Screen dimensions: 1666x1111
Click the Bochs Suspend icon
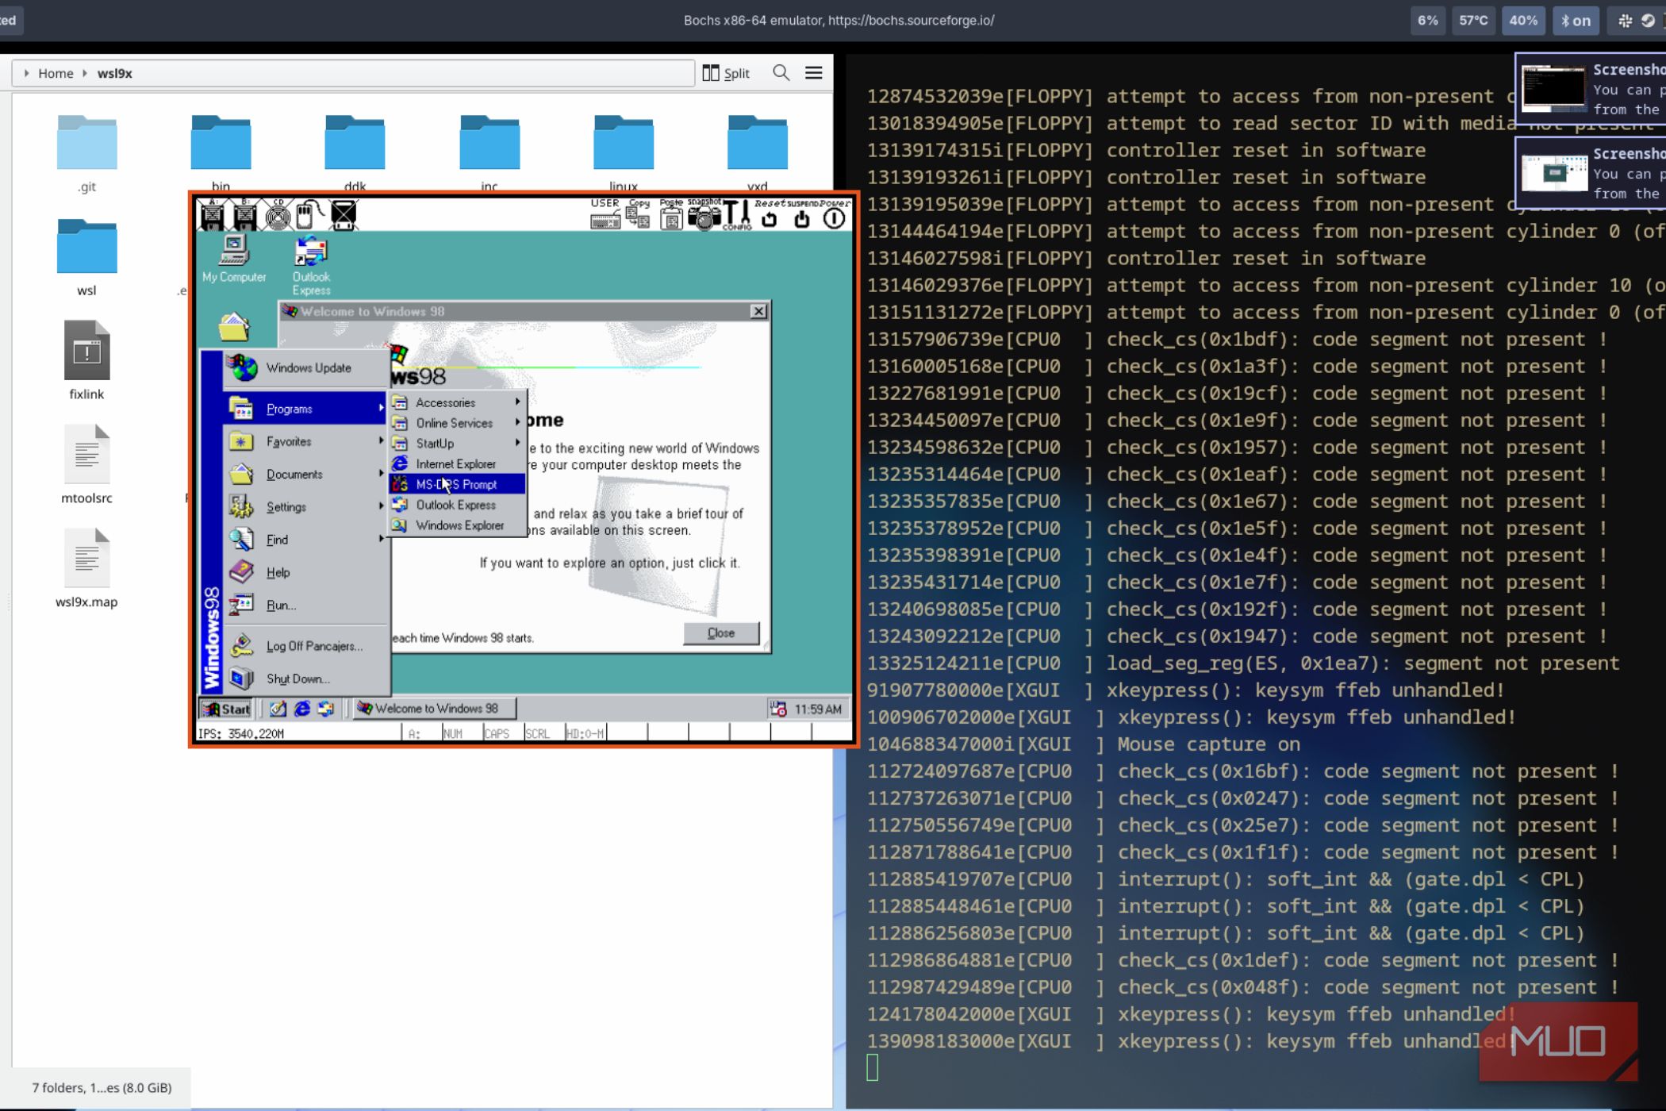801,214
